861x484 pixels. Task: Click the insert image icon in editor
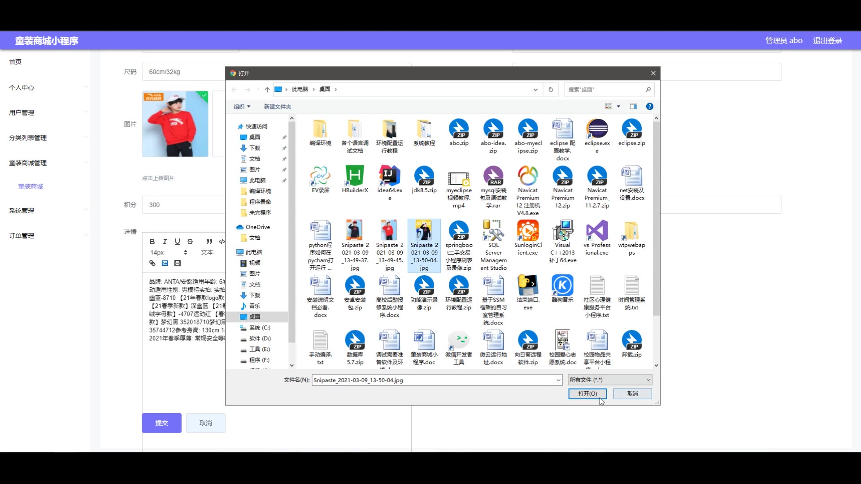pos(165,263)
